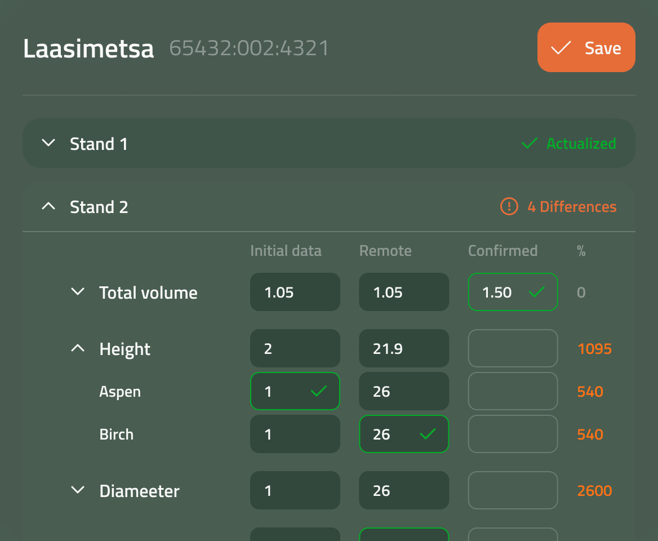Select the Initial data column header

(286, 251)
